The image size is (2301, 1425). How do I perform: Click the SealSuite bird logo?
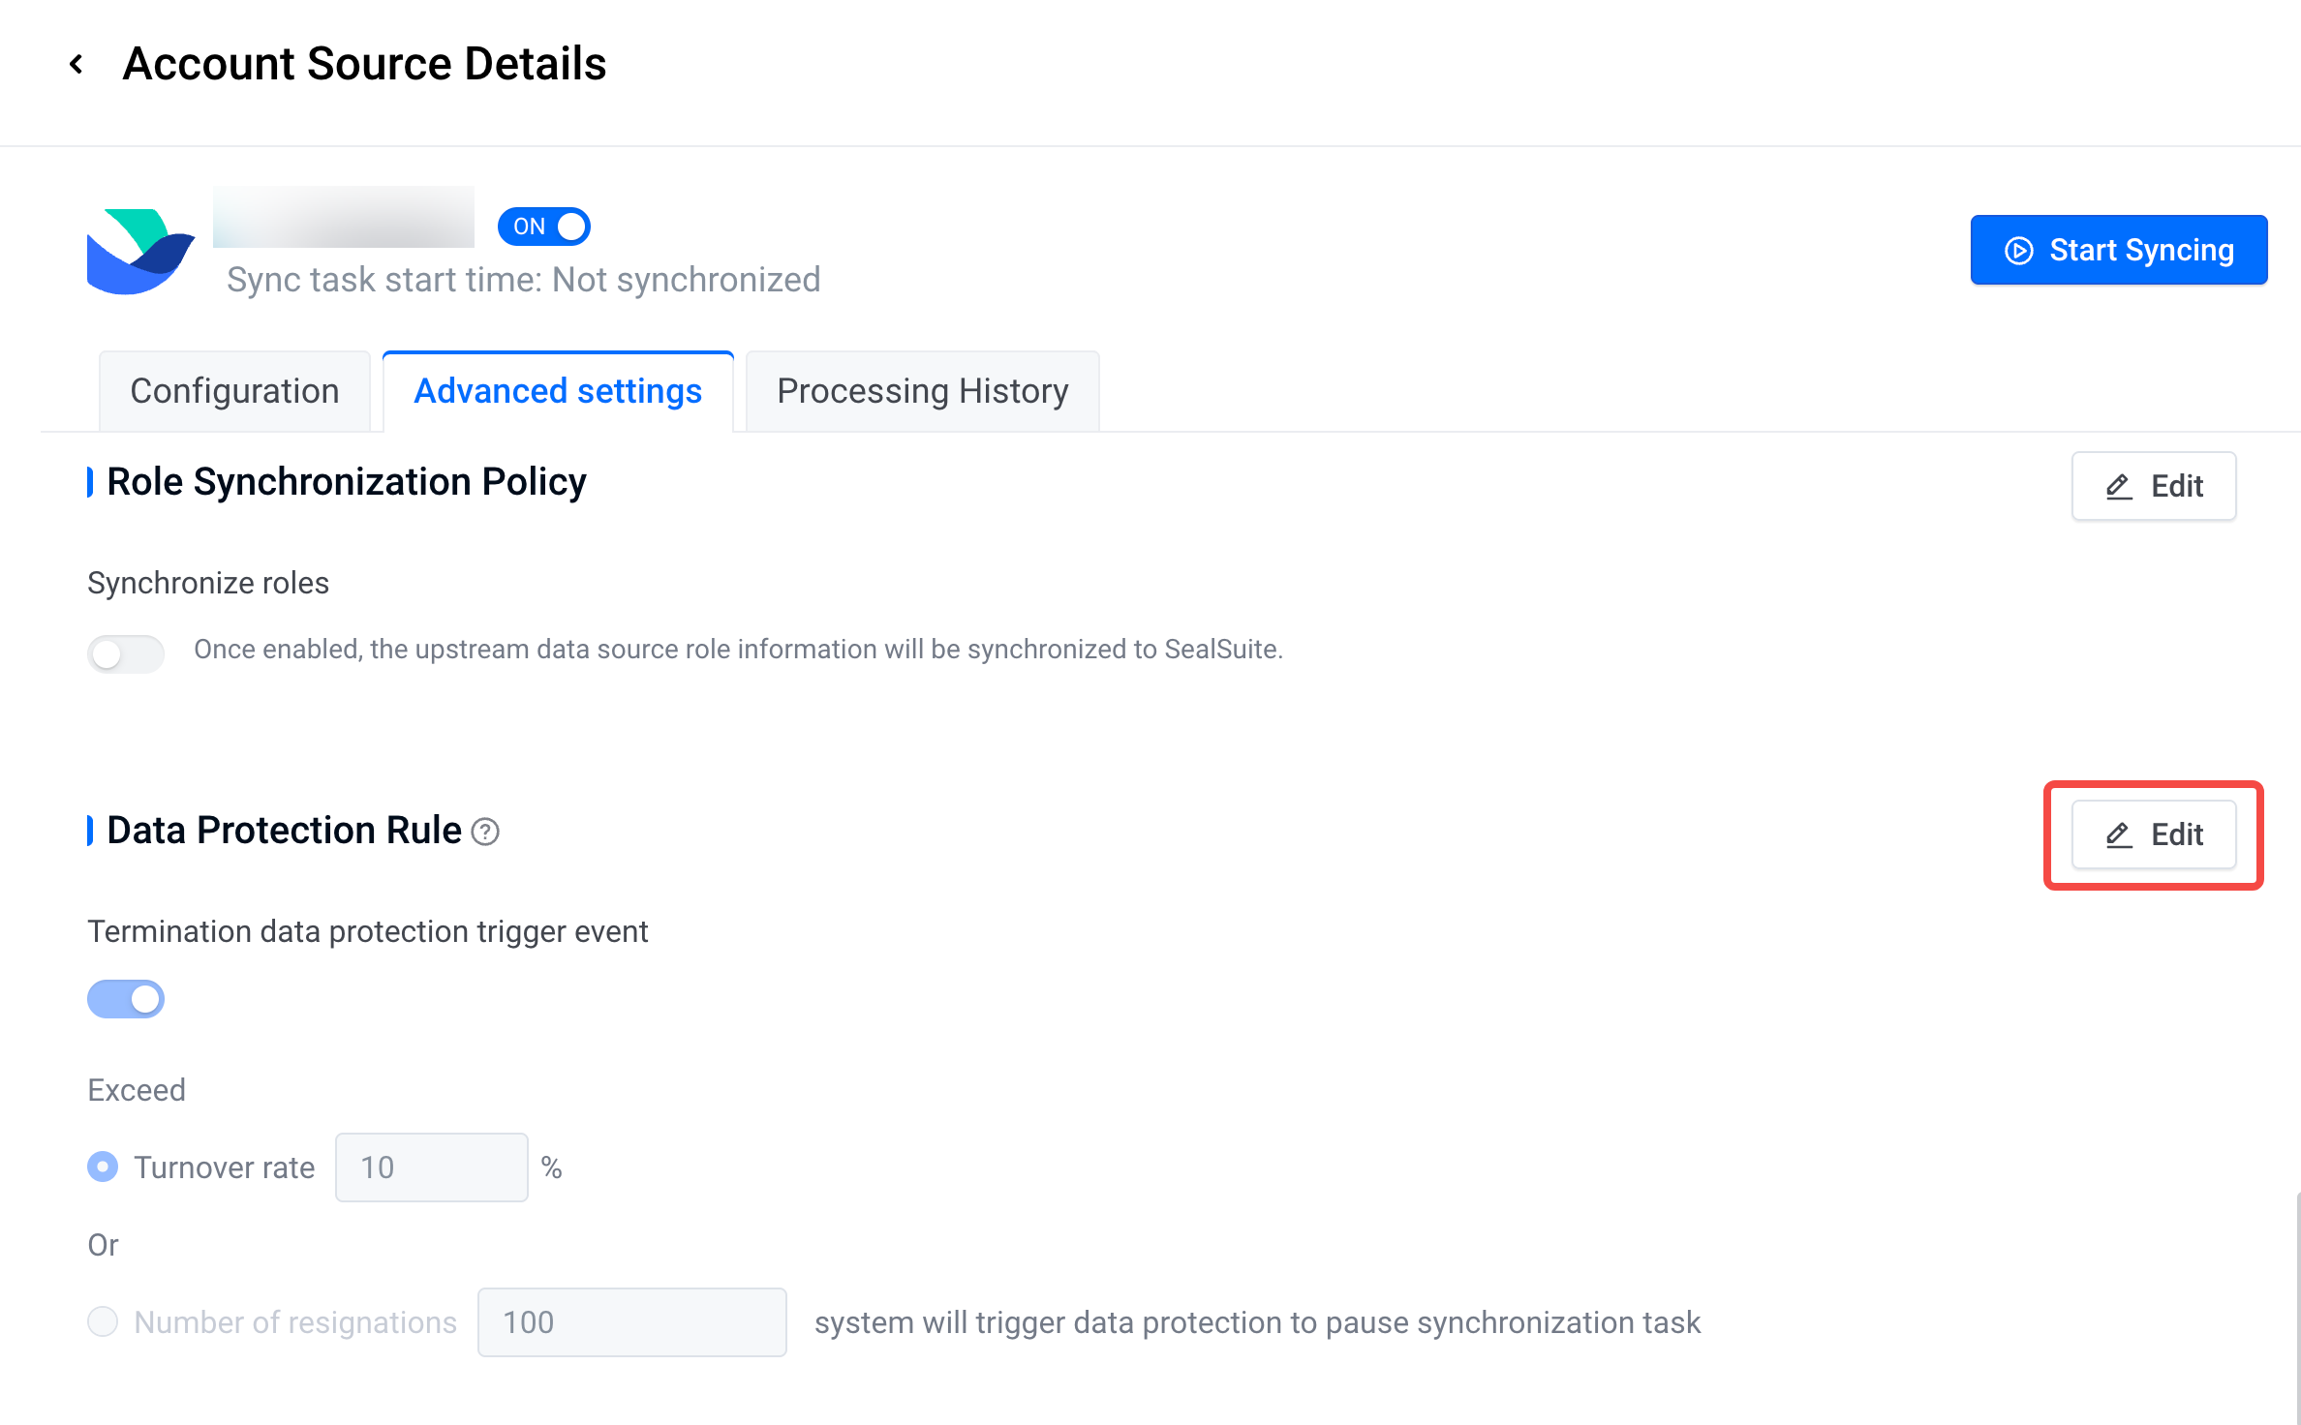pos(139,251)
